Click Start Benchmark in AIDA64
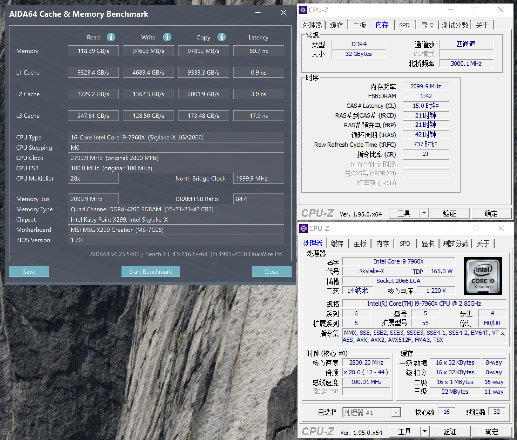This screenshot has height=440, width=517. (x=150, y=272)
